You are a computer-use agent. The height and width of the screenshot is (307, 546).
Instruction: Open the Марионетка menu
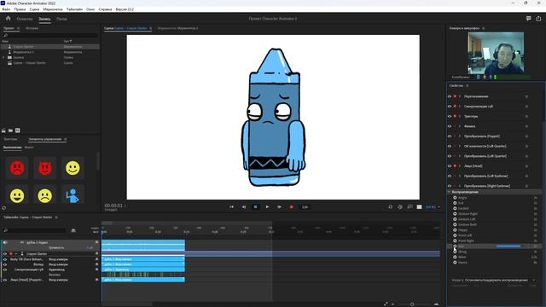(x=53, y=9)
